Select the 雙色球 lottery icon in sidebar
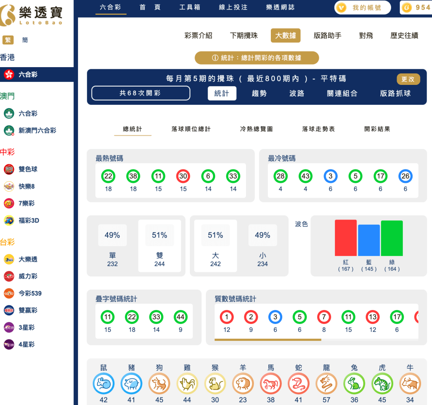 coord(10,169)
